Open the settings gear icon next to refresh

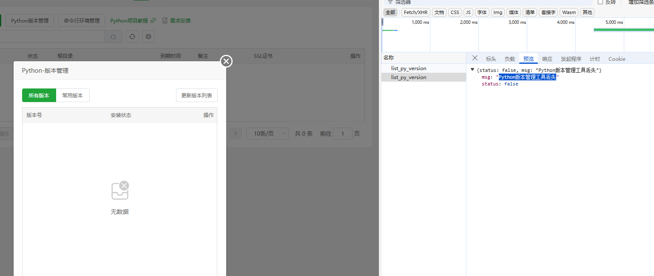148,37
